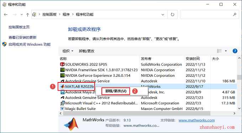The height and width of the screenshot is (133, 242).
Task: Refresh the programs list
Action: (172, 15)
